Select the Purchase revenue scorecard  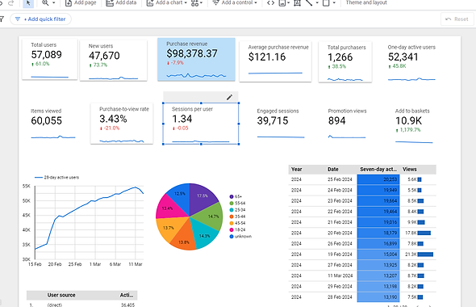click(x=196, y=59)
